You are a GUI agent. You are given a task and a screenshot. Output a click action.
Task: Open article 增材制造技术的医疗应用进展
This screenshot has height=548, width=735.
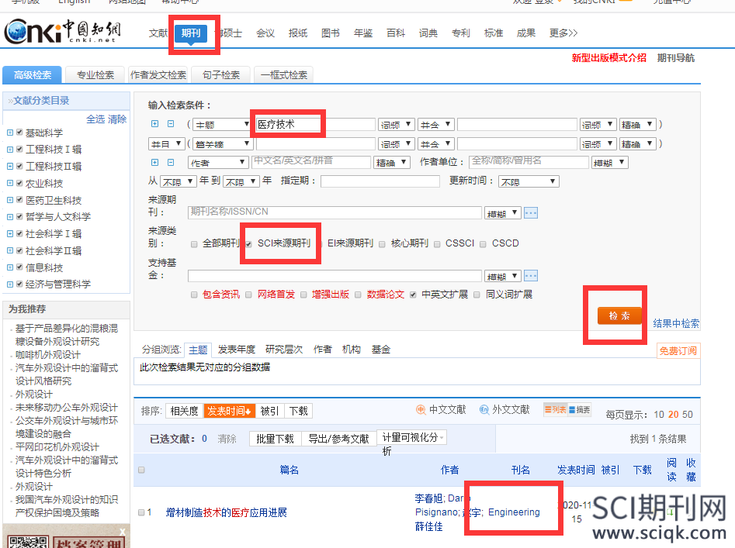tap(227, 512)
